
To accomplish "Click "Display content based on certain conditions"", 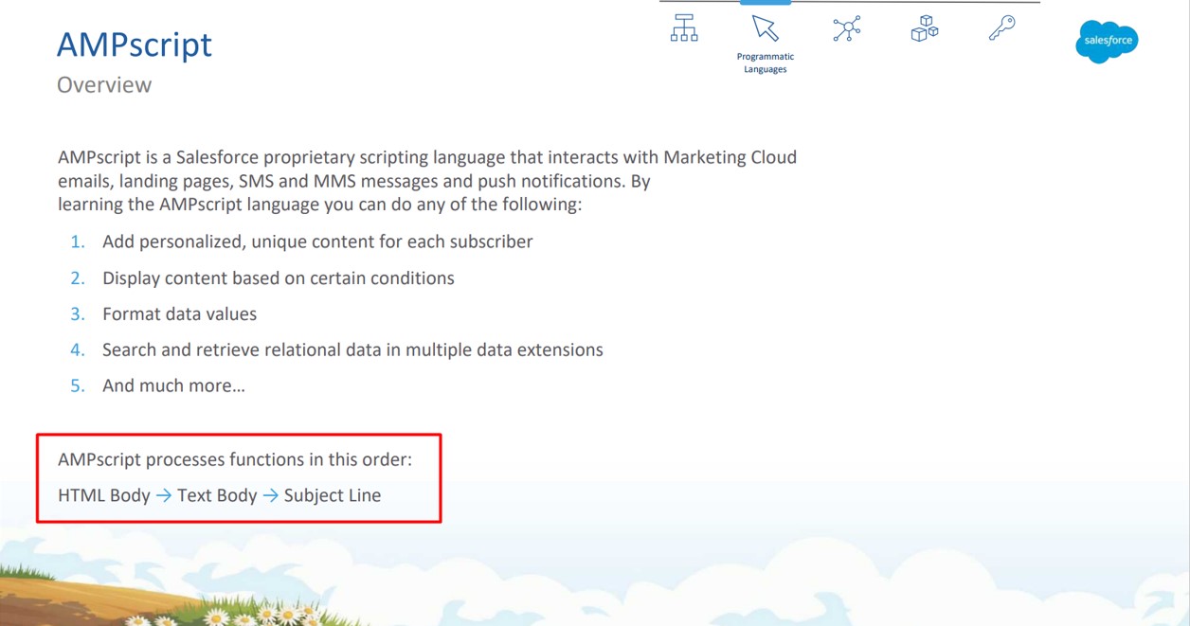I will point(279,277).
